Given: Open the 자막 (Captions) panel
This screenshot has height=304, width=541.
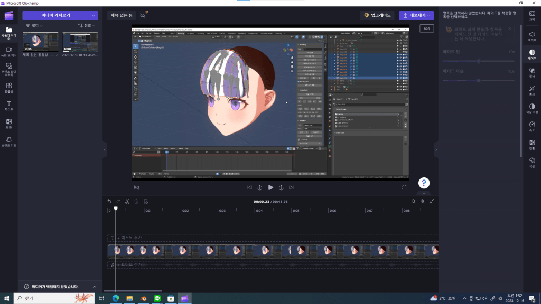Looking at the screenshot, I should click(x=531, y=15).
